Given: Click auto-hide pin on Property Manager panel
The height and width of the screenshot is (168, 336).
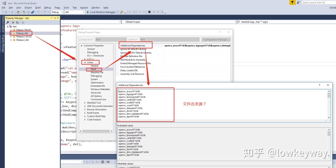Looking at the screenshot, I should pyautogui.click(x=55, y=18).
